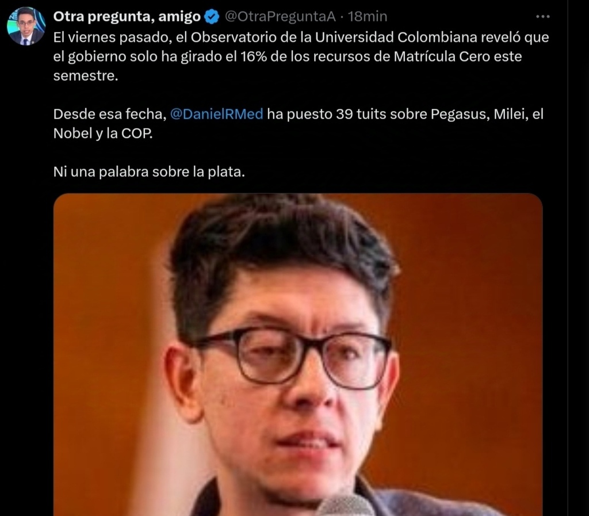Click the word 'semestre.' ending the first paragraph
Screen dimensions: 589x516
tap(86, 75)
